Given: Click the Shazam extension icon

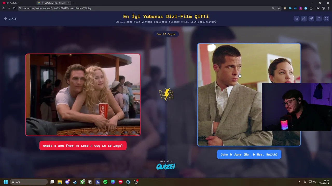Looking at the screenshot, I should tap(306, 8).
